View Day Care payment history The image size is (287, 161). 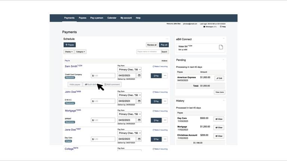[219, 119]
